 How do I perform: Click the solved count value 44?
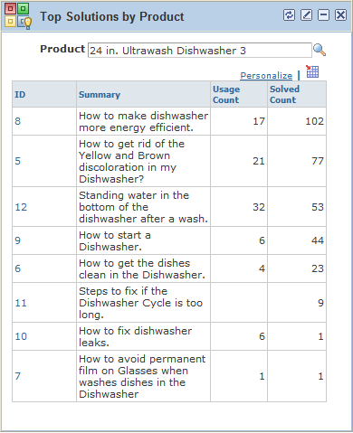pos(318,240)
